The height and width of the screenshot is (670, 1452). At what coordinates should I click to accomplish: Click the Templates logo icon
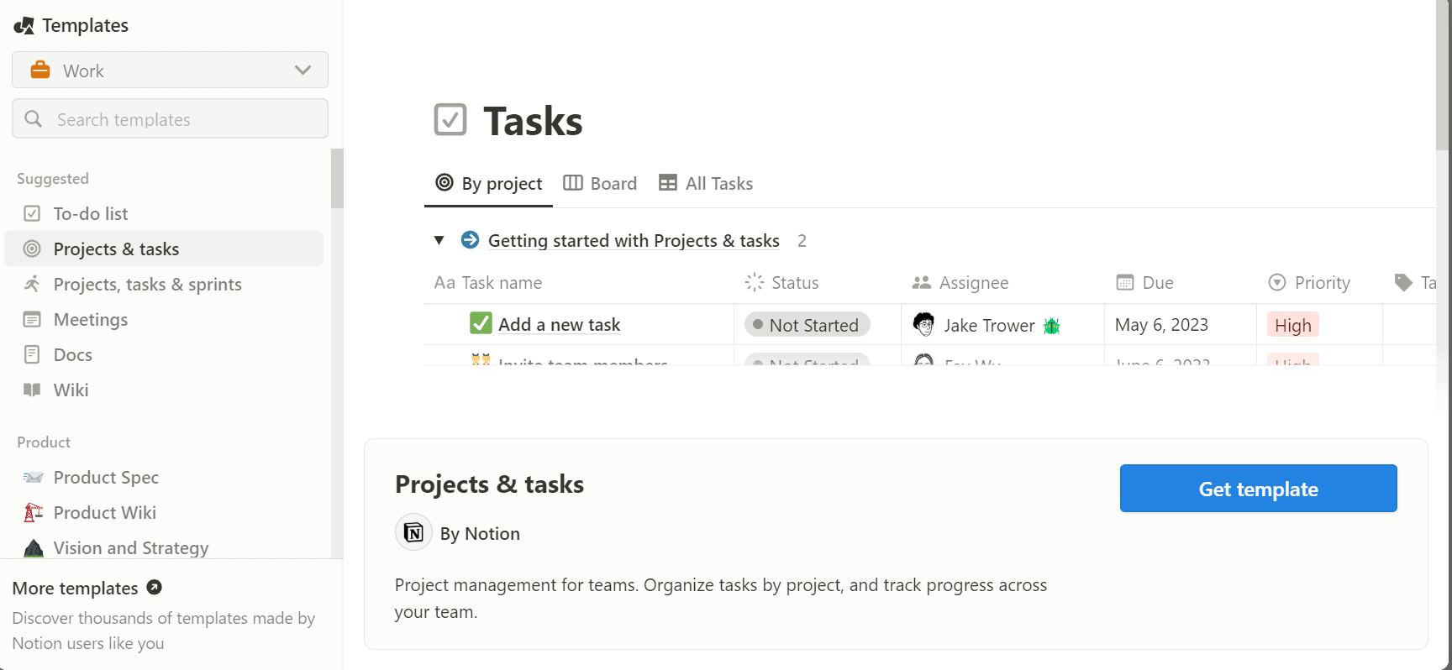(24, 25)
